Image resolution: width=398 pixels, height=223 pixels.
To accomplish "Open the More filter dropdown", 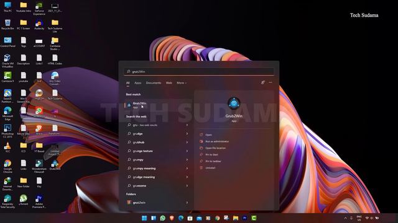I will [182, 83].
